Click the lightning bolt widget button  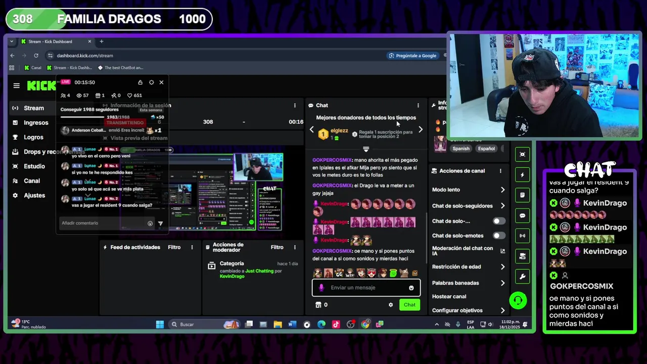(x=522, y=175)
